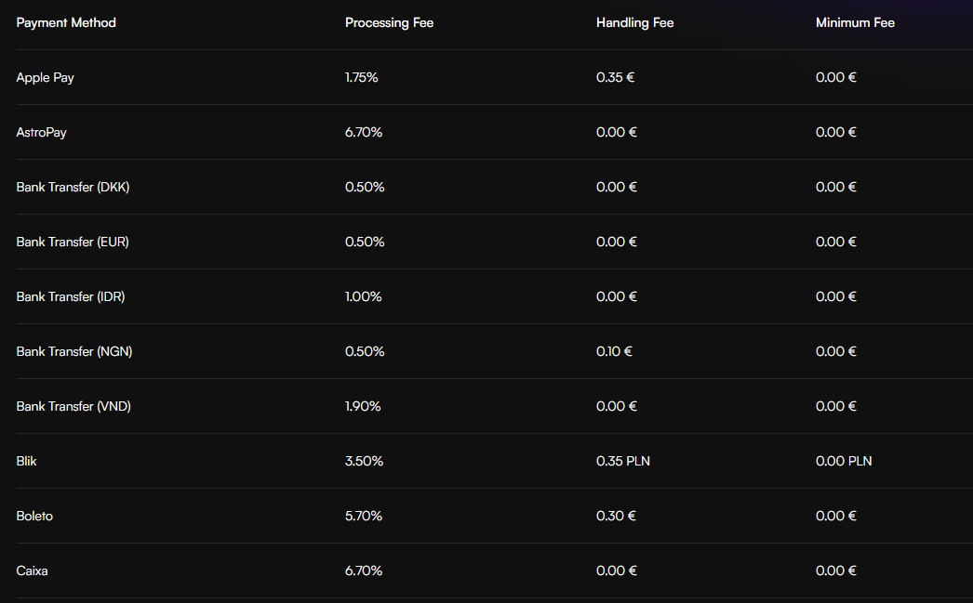The image size is (973, 603).
Task: Select the Boleto payment method
Action: point(34,516)
